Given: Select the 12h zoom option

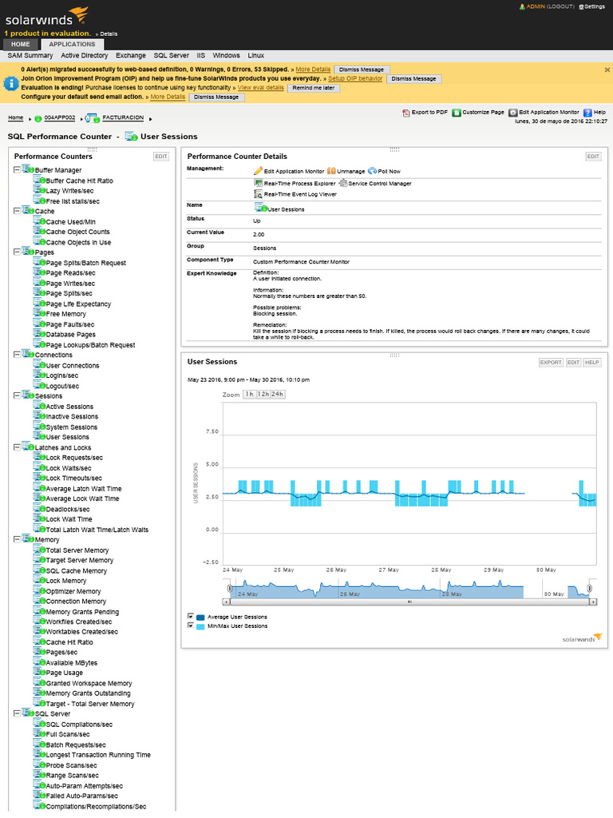Looking at the screenshot, I should pos(262,395).
